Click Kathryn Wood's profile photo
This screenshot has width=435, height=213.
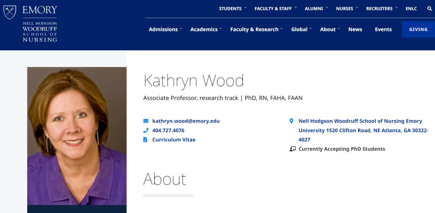pyautogui.click(x=77, y=136)
